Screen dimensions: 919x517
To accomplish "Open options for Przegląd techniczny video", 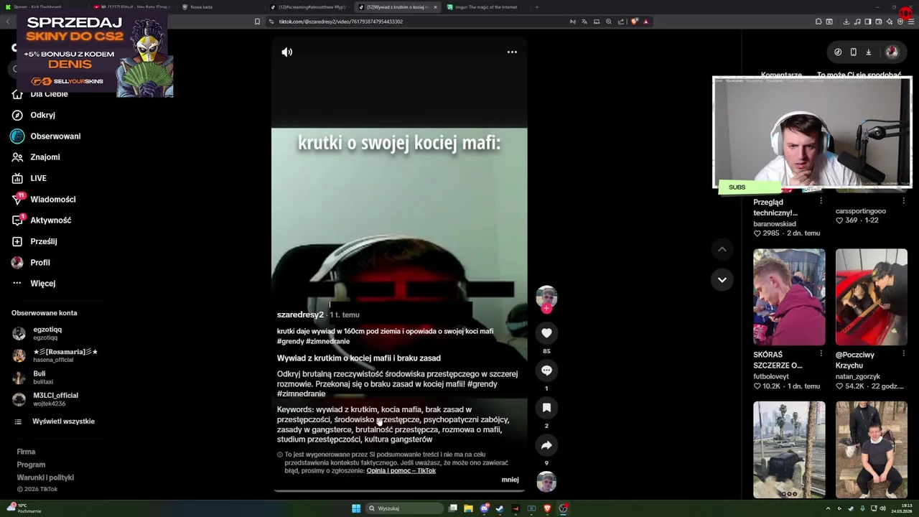I will point(821,201).
